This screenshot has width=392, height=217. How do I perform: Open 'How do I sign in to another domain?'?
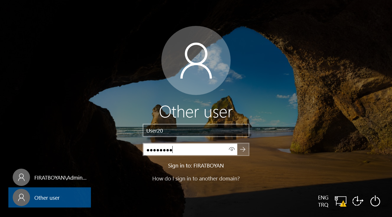point(196,178)
